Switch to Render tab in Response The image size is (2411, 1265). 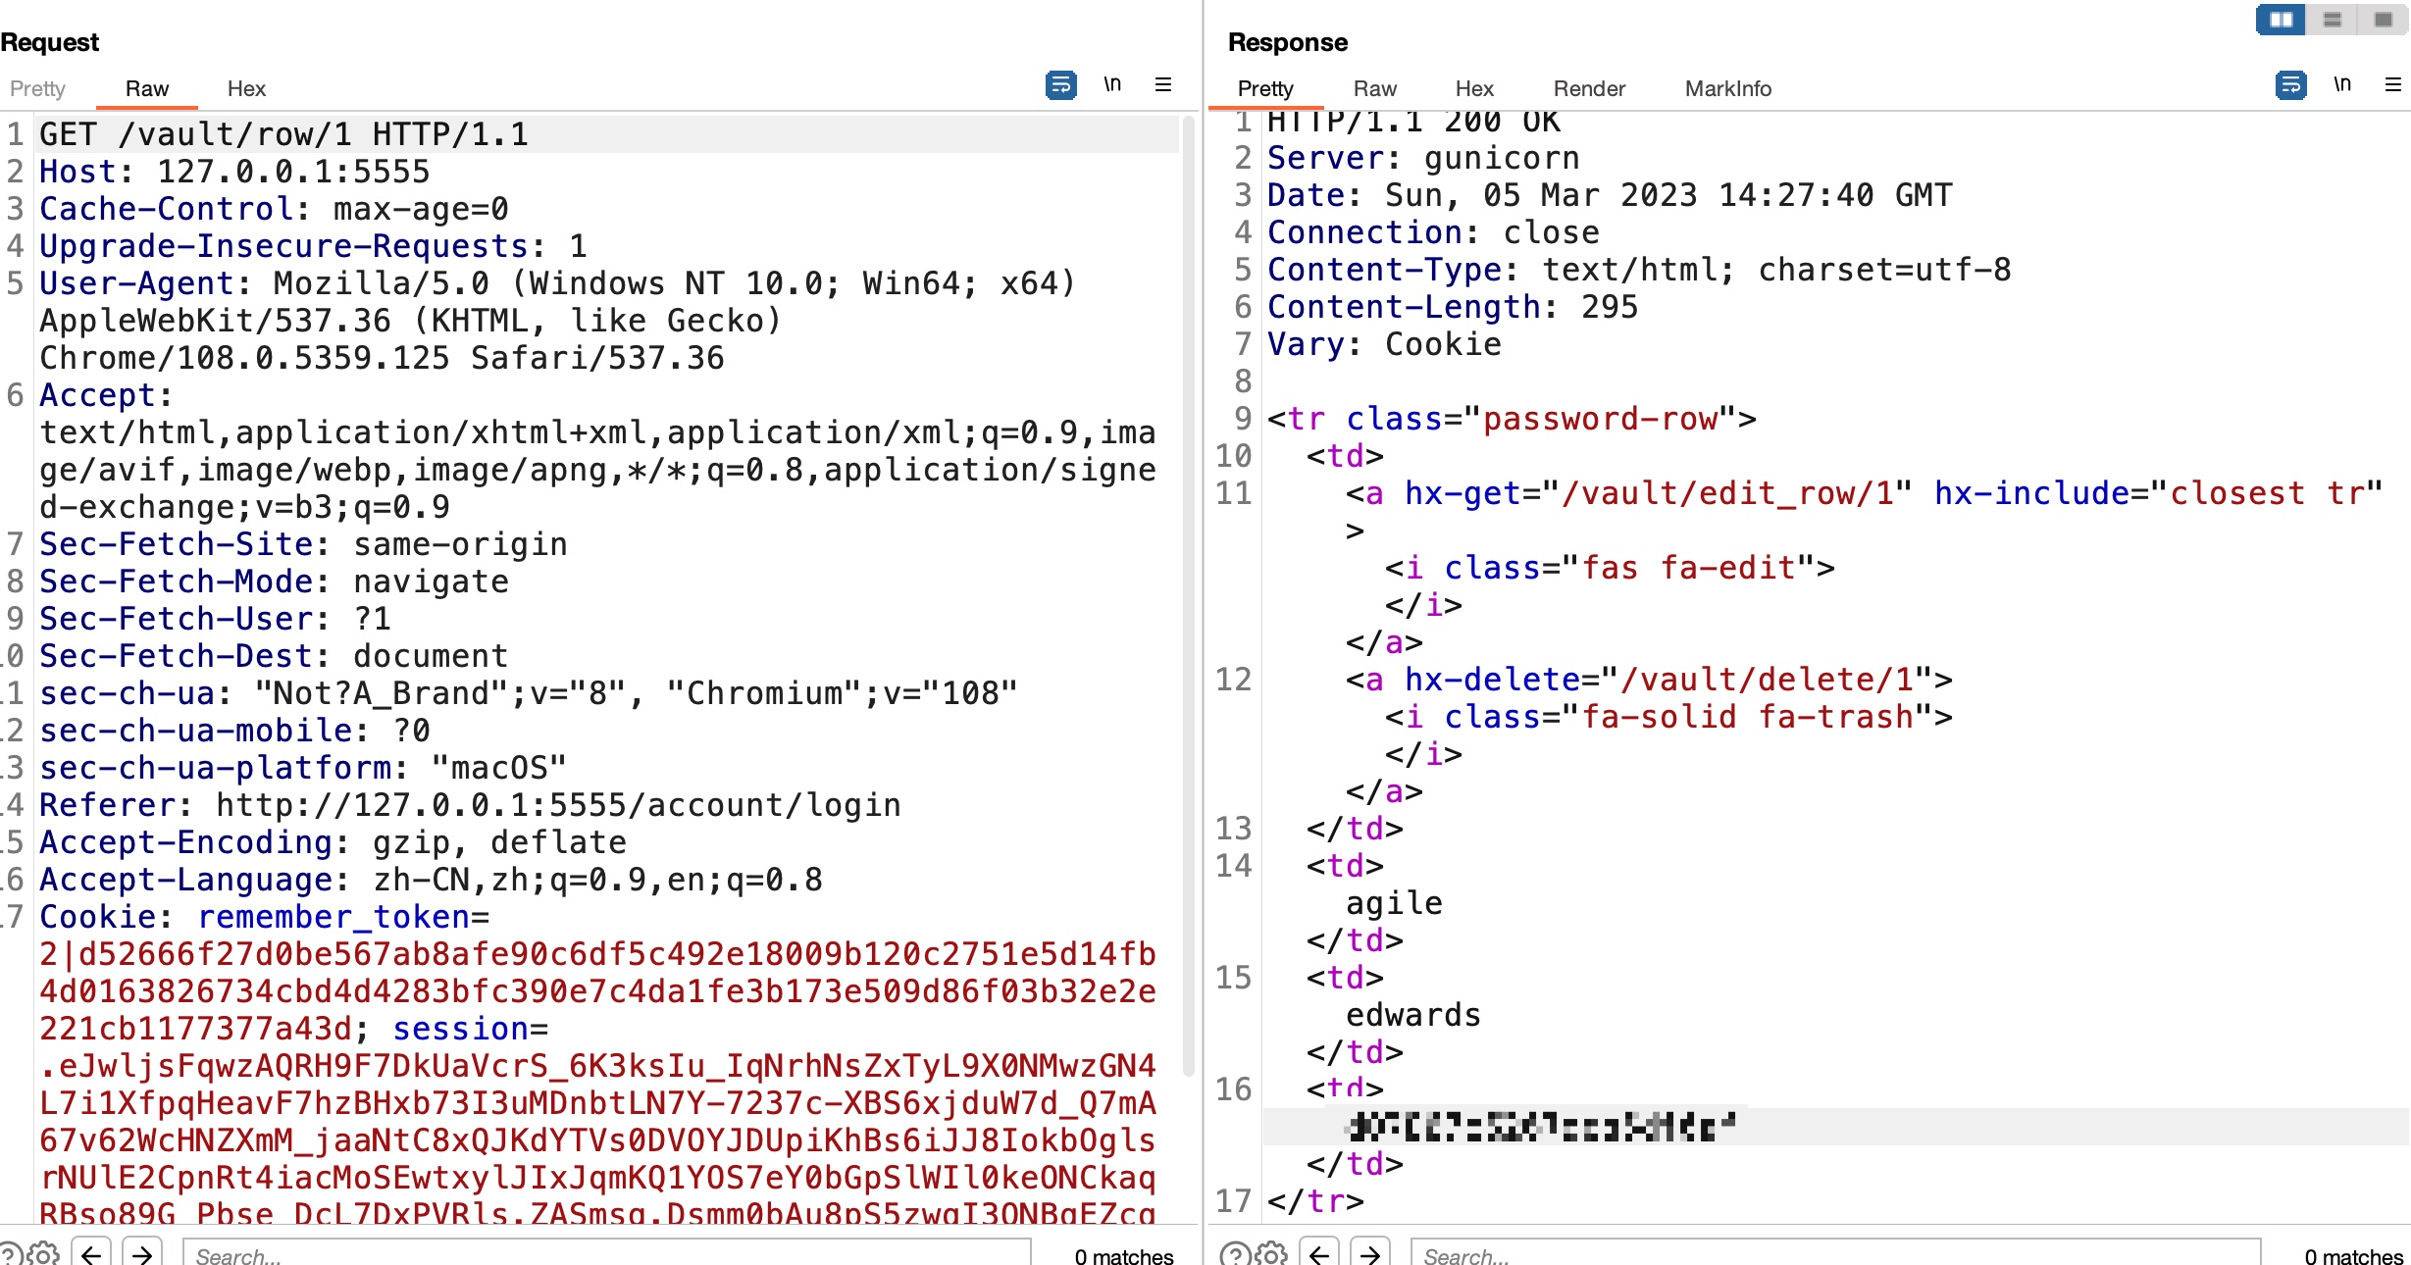(x=1589, y=88)
